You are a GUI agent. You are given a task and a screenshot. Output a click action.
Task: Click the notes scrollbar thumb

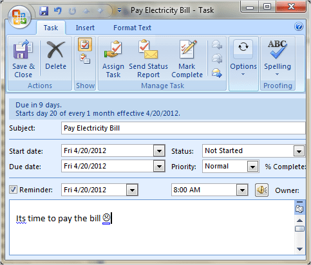299,229
